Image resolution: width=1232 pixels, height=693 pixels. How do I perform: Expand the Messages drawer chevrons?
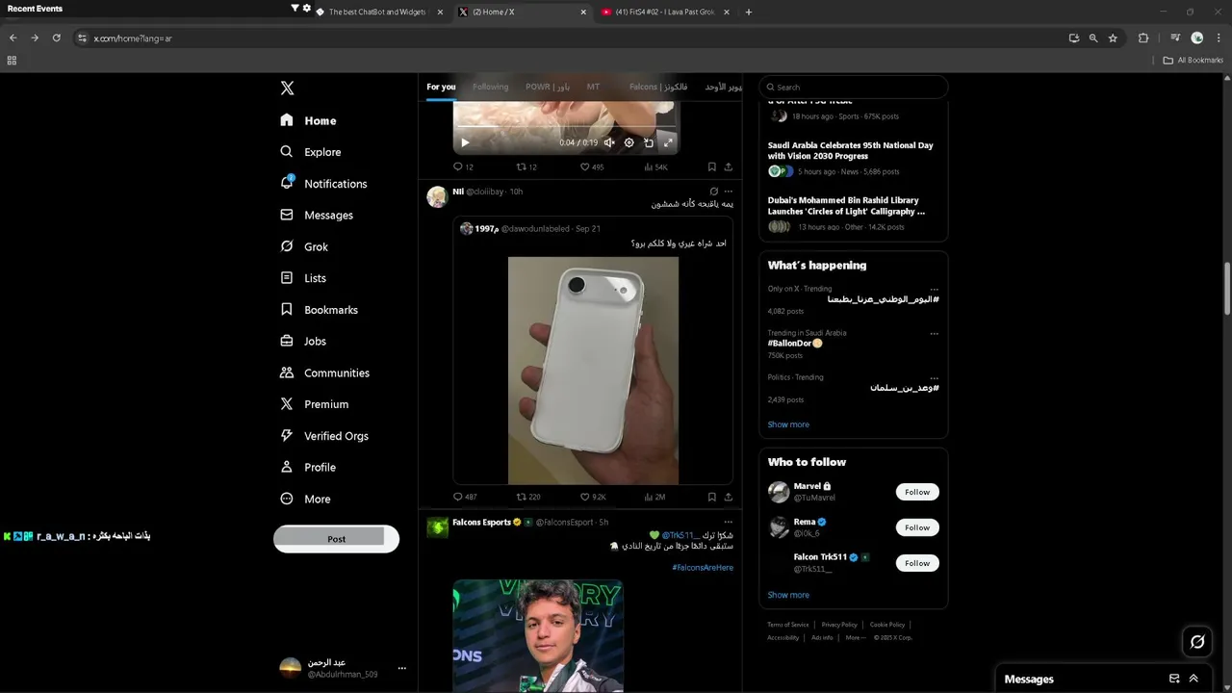click(1193, 679)
